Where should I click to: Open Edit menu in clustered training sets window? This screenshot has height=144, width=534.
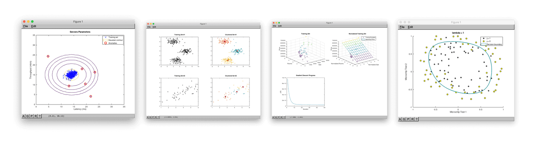[x=154, y=27]
